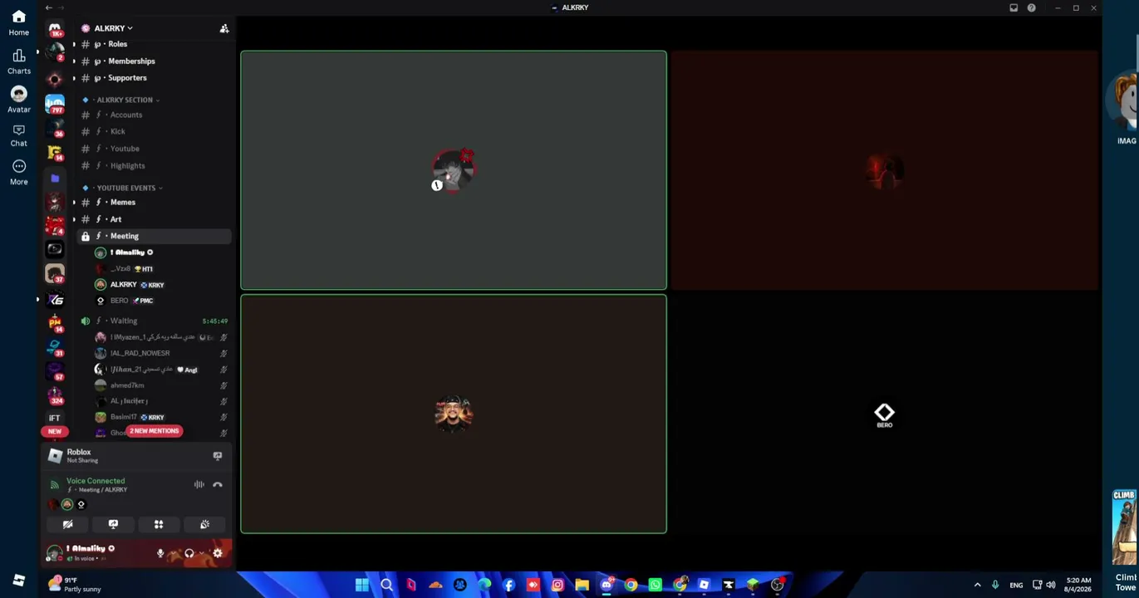
Task: Collapse the YOUTUBE EVENTS category
Action: 128,188
